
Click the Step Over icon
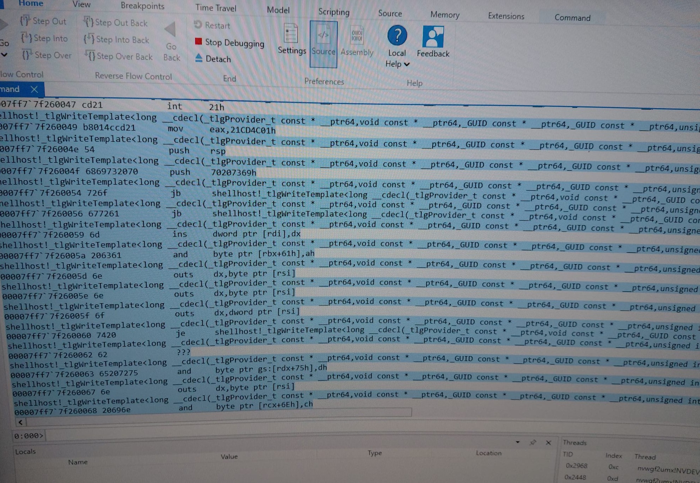[27, 55]
